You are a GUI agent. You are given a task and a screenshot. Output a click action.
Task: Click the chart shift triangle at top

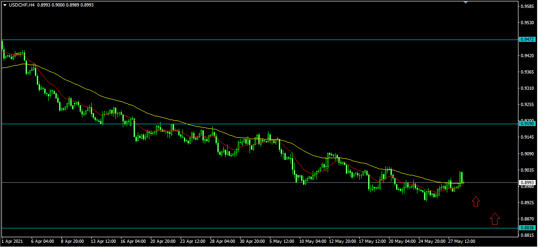coord(466,2)
